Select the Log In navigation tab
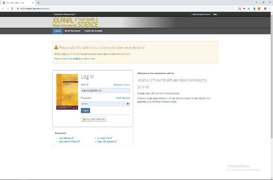This screenshot has width=273, height=180. pos(57,31)
